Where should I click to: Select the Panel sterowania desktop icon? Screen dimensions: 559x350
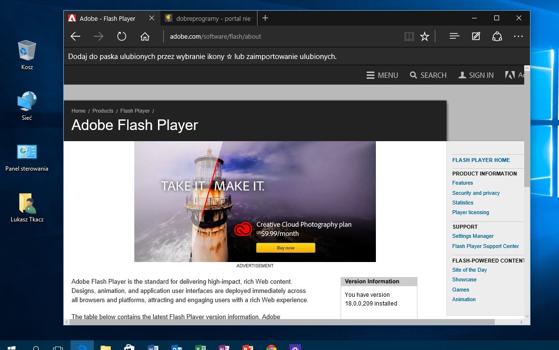click(x=27, y=157)
